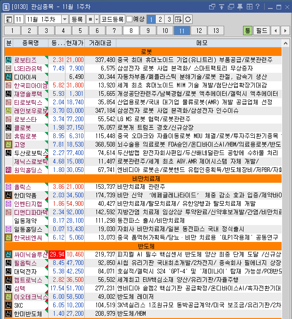Click the question mark help icon
Image resolution: width=292 pixels, height=319 pixels.
coord(257,7)
